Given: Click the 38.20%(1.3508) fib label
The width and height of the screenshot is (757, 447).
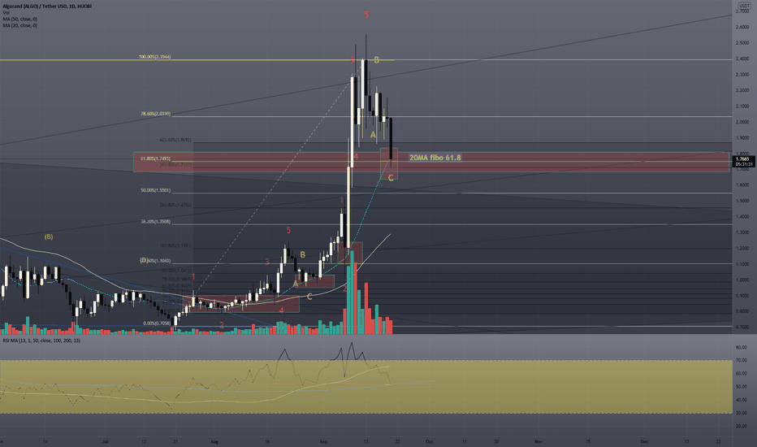Looking at the screenshot, I should [155, 222].
